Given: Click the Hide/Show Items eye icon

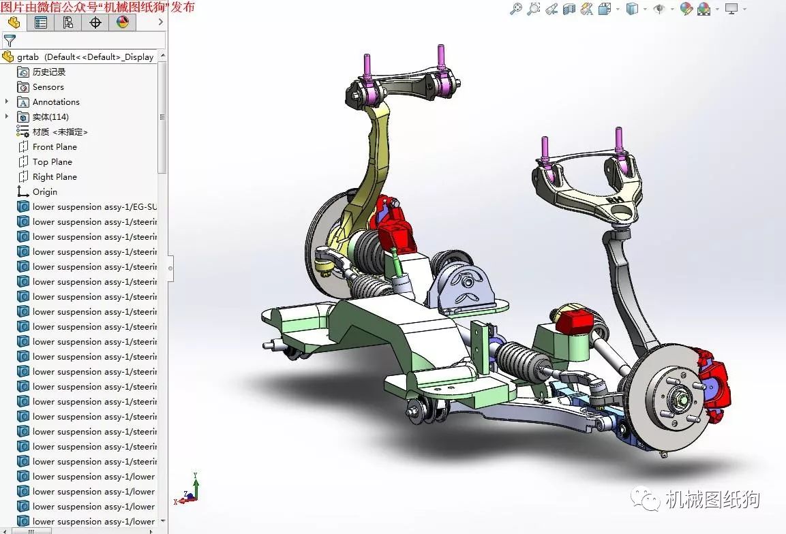Looking at the screenshot, I should click(x=659, y=9).
